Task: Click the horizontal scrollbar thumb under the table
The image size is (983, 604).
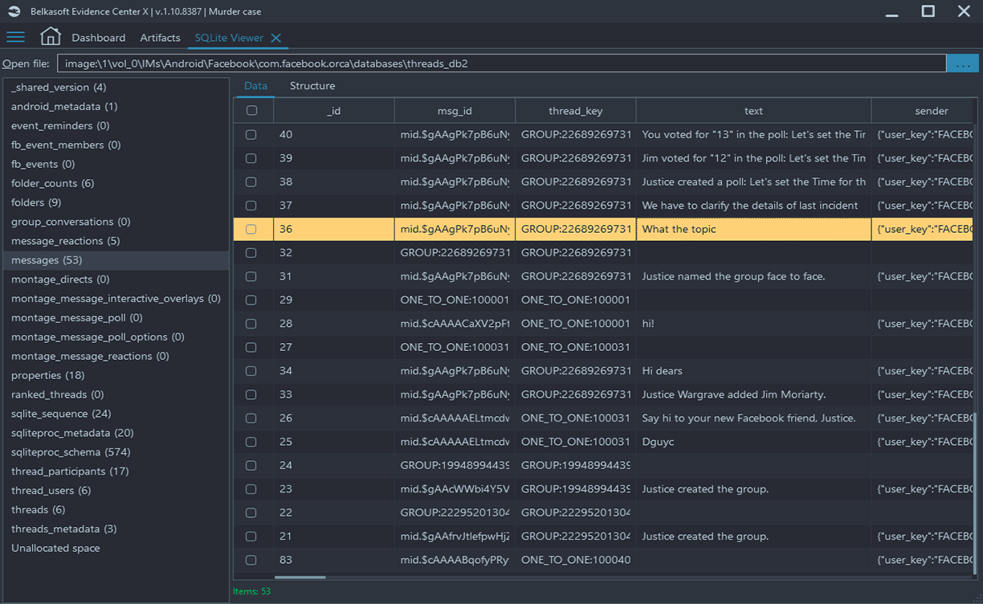Action: (300, 577)
